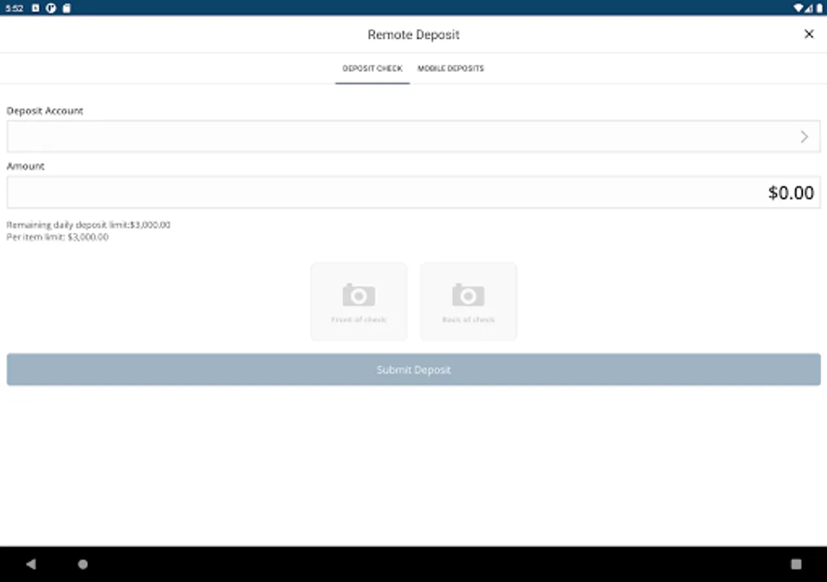Tap the Wi-Fi status bar icon
Screen dimensions: 827x582
[799, 8]
